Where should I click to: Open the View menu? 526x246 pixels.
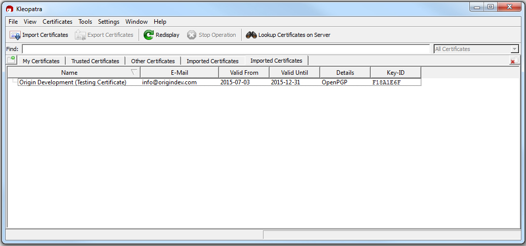click(x=30, y=21)
